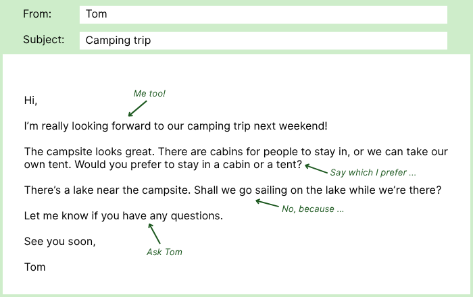
Task: Click the "See you soon," closing line
Action: pos(59,241)
